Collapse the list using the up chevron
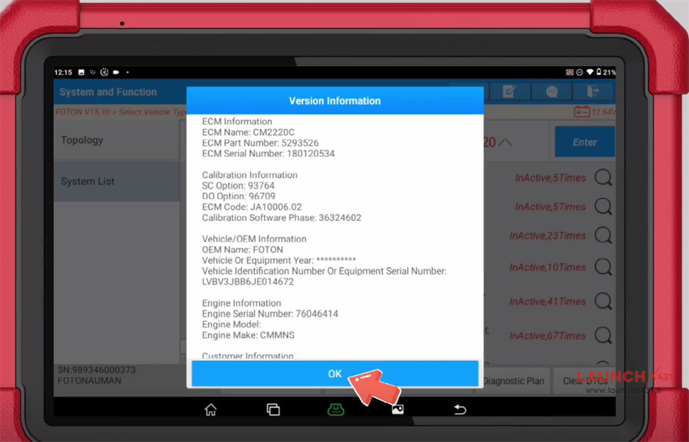 (x=505, y=143)
